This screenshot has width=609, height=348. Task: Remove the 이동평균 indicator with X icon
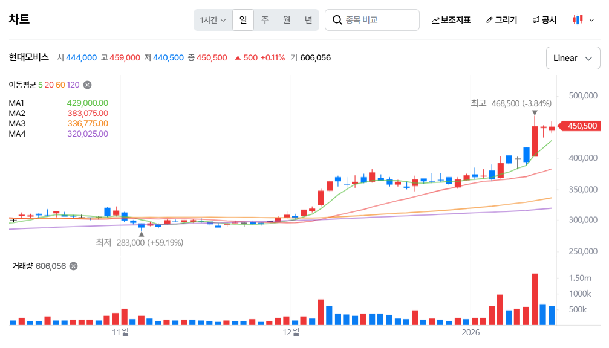click(x=87, y=85)
